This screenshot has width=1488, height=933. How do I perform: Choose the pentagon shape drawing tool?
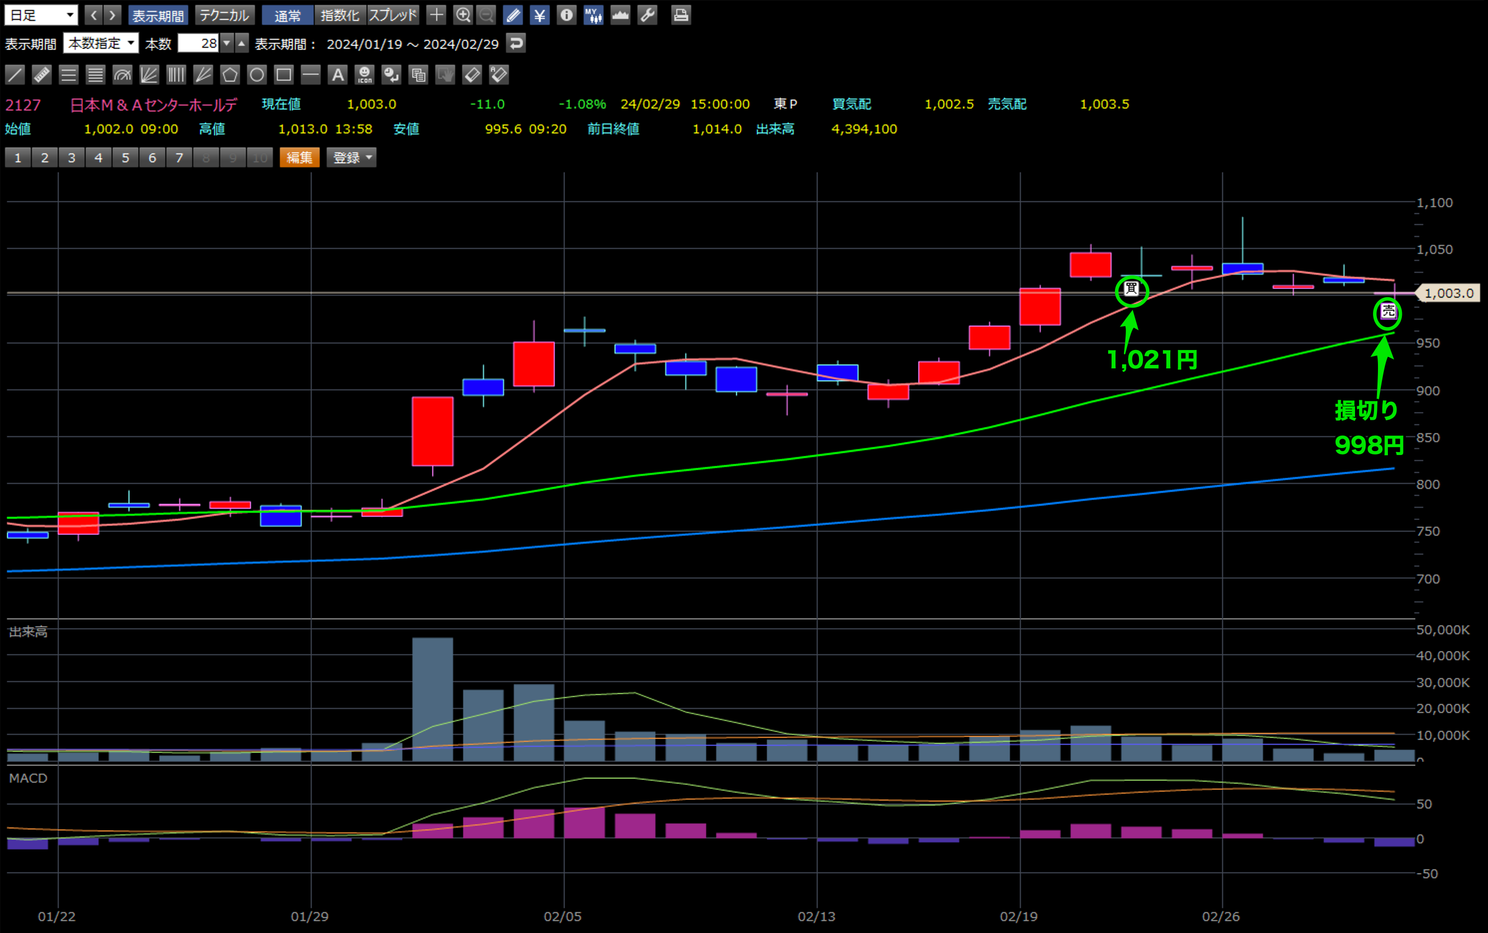point(230,75)
